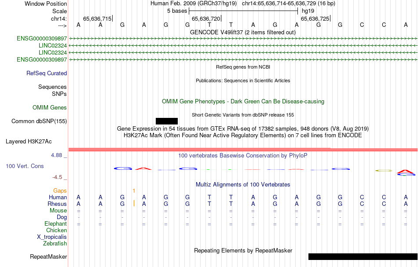Click the Common dbSNP(155) black variant block

(x=167, y=121)
